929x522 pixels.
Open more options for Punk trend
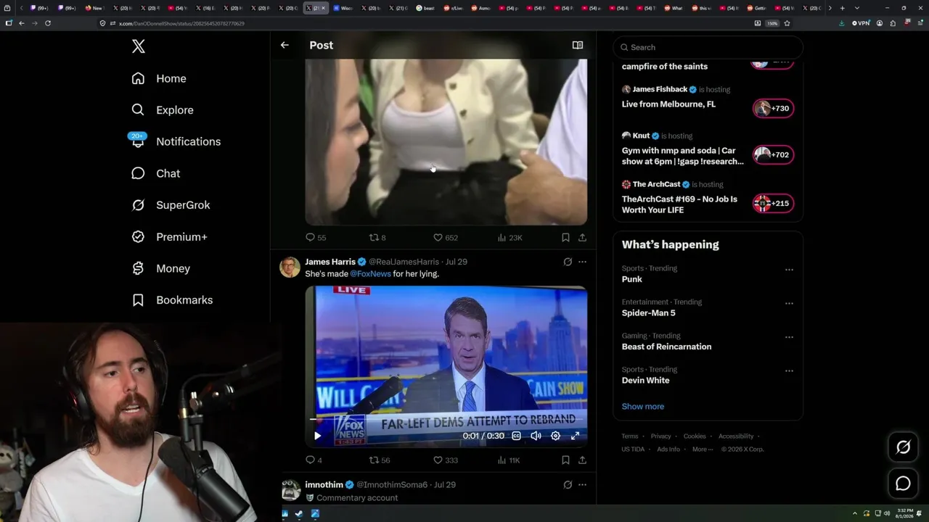click(789, 270)
